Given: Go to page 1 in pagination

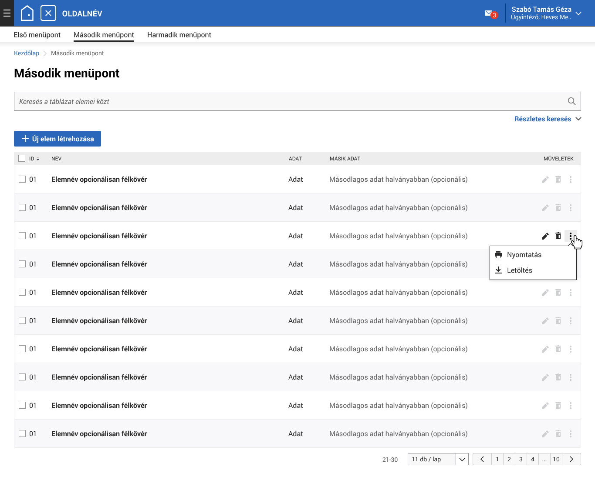Looking at the screenshot, I should click(x=497, y=459).
